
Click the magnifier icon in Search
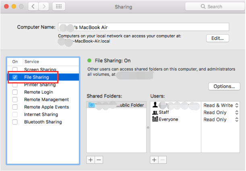click(203, 6)
